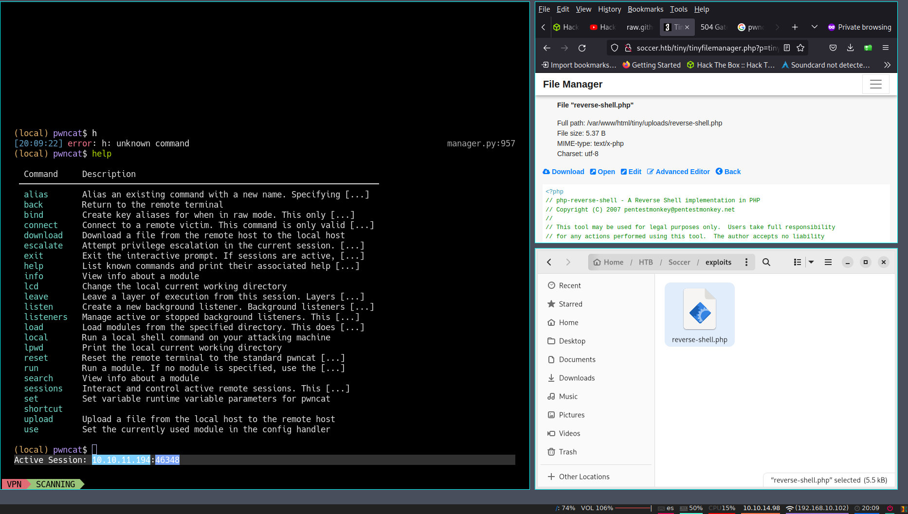Open Soccer breadcrumb in file browser
The width and height of the screenshot is (908, 514).
(x=679, y=262)
